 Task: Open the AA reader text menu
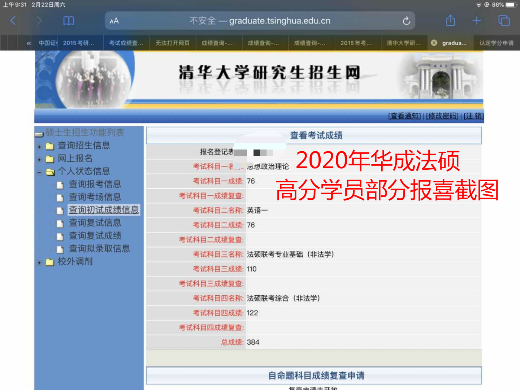pos(114,21)
